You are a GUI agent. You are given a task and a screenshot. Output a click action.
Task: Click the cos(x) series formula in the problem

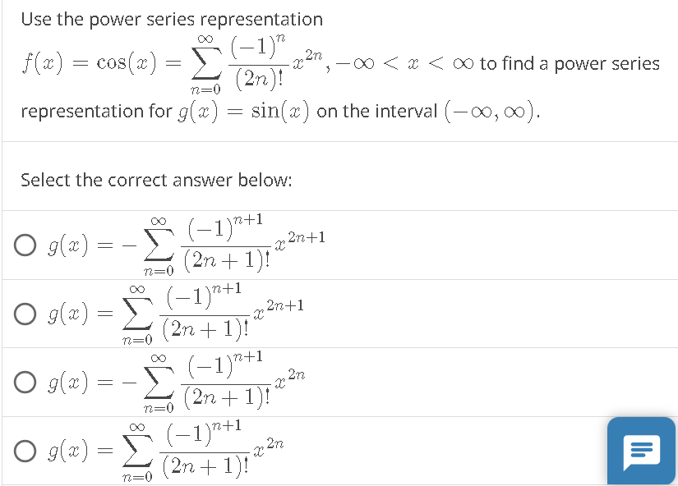click(x=164, y=62)
